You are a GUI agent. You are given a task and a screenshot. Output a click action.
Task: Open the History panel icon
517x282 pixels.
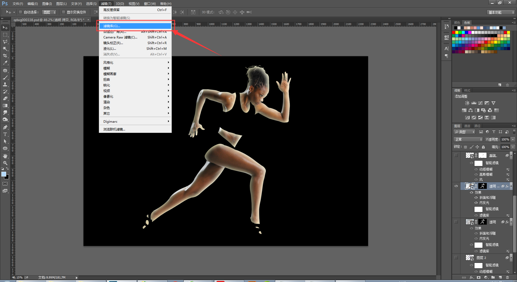(446, 26)
